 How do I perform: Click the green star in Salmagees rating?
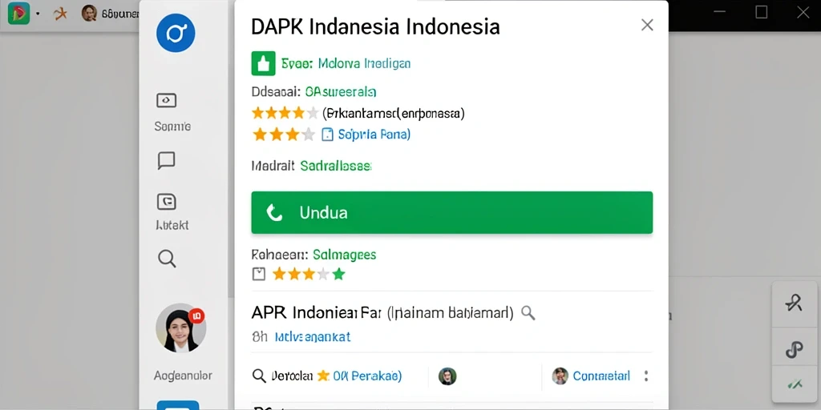tap(339, 274)
